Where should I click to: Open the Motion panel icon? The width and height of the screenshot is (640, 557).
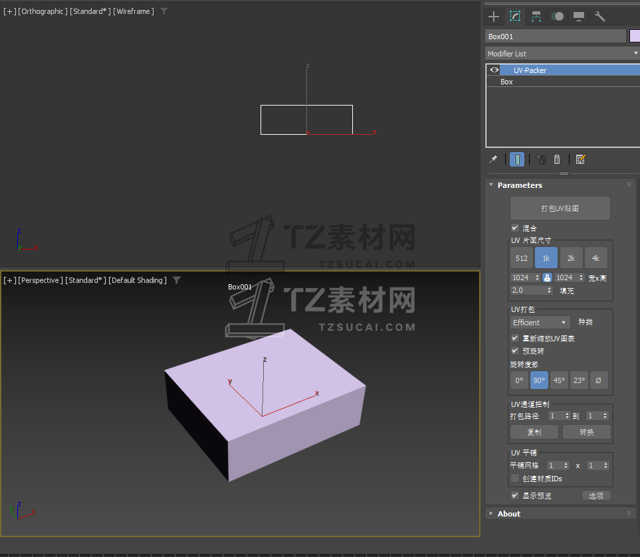click(557, 17)
